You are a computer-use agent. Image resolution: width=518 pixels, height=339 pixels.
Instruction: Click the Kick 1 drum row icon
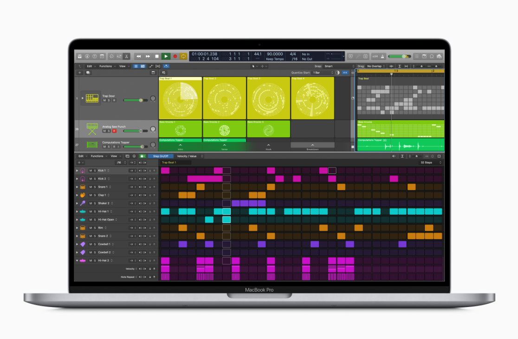point(83,171)
